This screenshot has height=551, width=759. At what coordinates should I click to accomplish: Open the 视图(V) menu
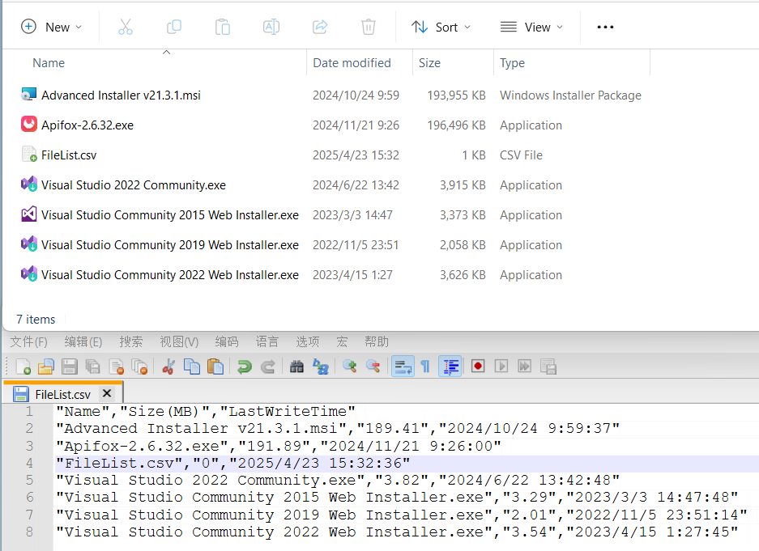click(179, 341)
